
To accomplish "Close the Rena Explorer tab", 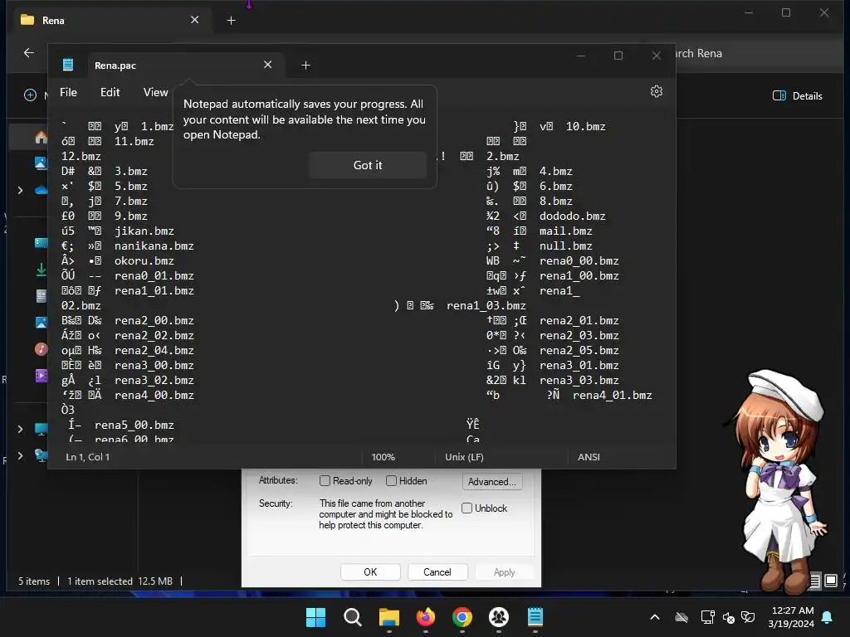I will [194, 20].
